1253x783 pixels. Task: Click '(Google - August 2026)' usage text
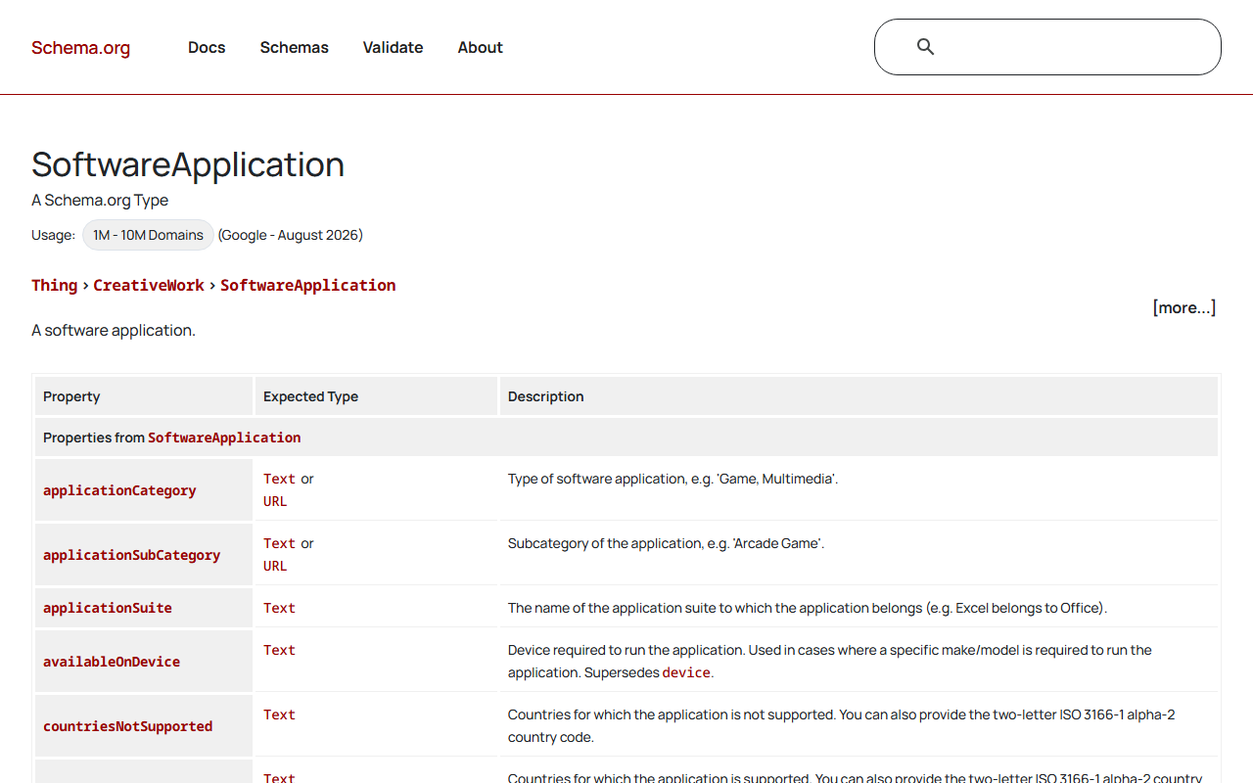291,235
